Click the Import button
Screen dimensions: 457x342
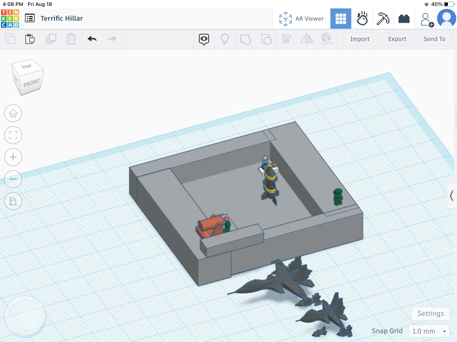pyautogui.click(x=360, y=39)
